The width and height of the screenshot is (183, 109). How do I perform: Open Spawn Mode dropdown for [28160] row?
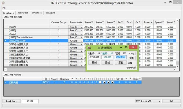[x=81, y=65]
